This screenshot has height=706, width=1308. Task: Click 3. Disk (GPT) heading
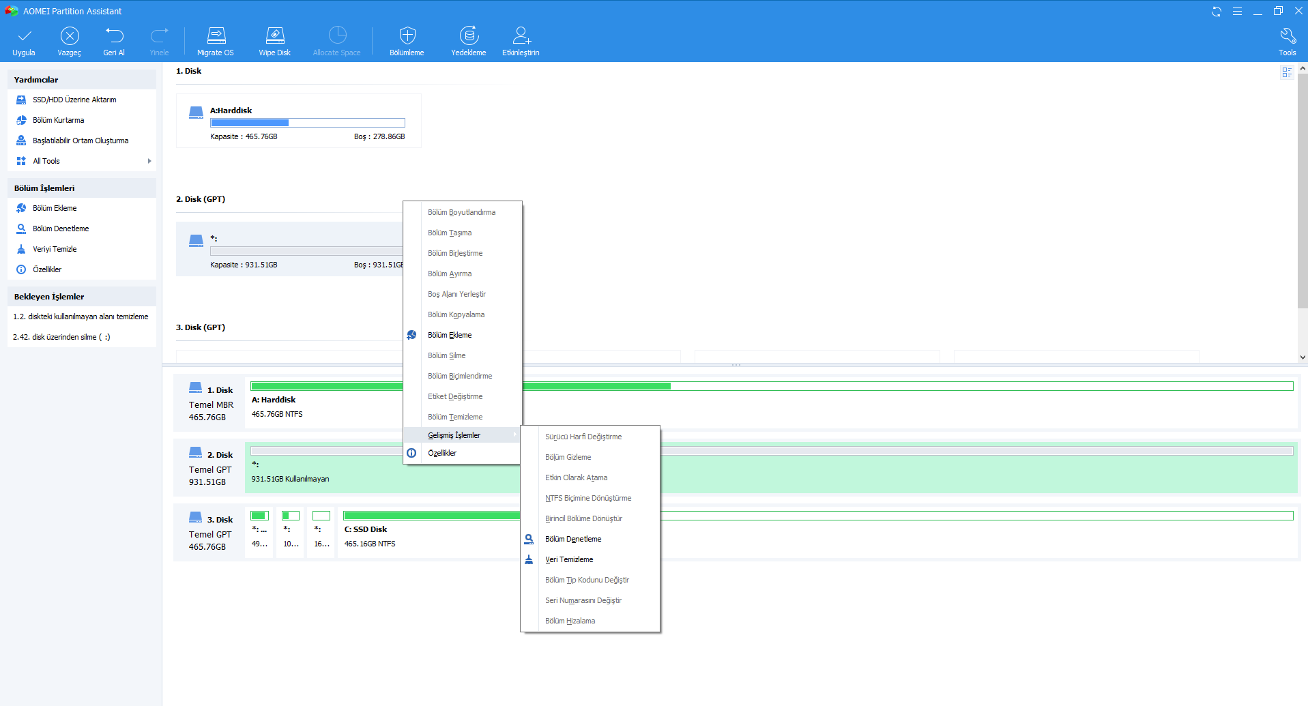click(x=201, y=327)
